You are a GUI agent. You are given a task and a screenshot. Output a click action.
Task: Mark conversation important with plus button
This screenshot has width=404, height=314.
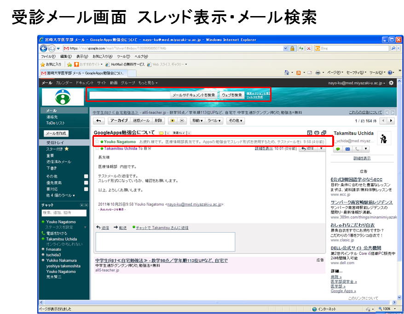point(172,121)
